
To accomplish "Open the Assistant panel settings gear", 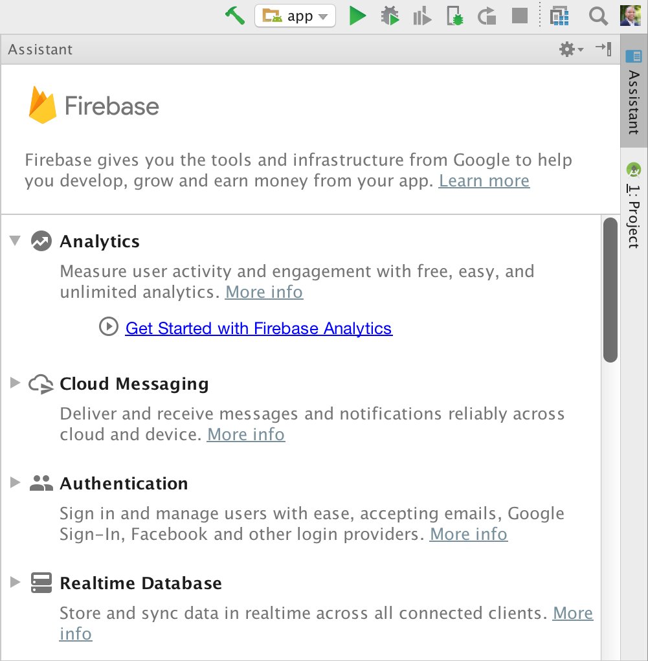I will click(x=566, y=49).
